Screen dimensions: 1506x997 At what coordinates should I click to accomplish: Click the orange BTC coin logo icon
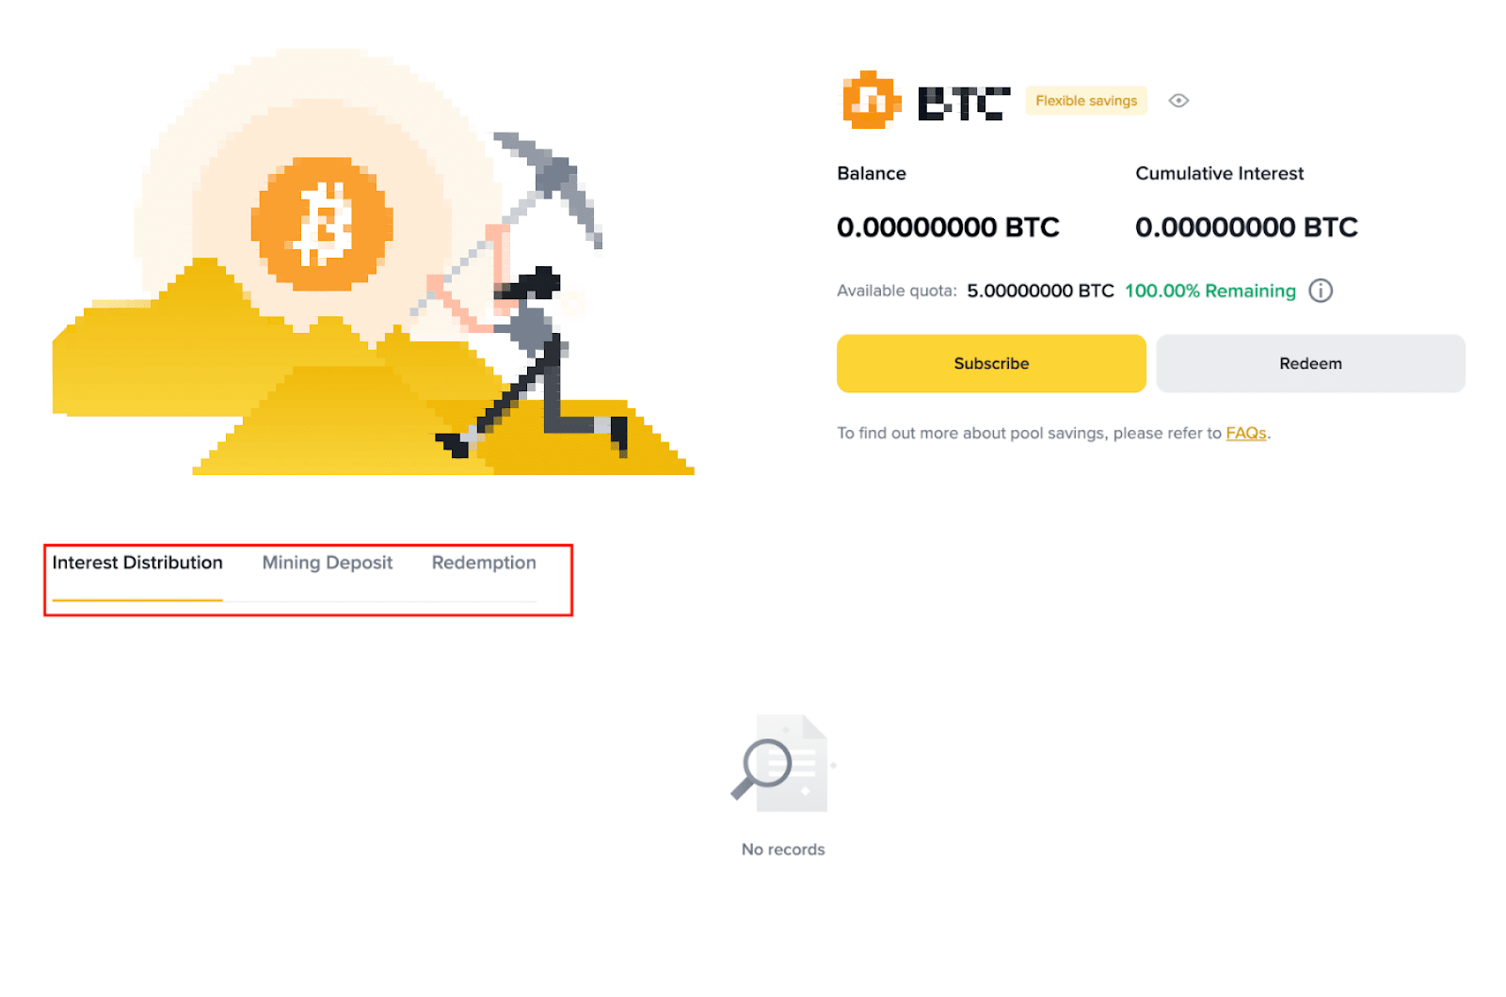(x=871, y=100)
